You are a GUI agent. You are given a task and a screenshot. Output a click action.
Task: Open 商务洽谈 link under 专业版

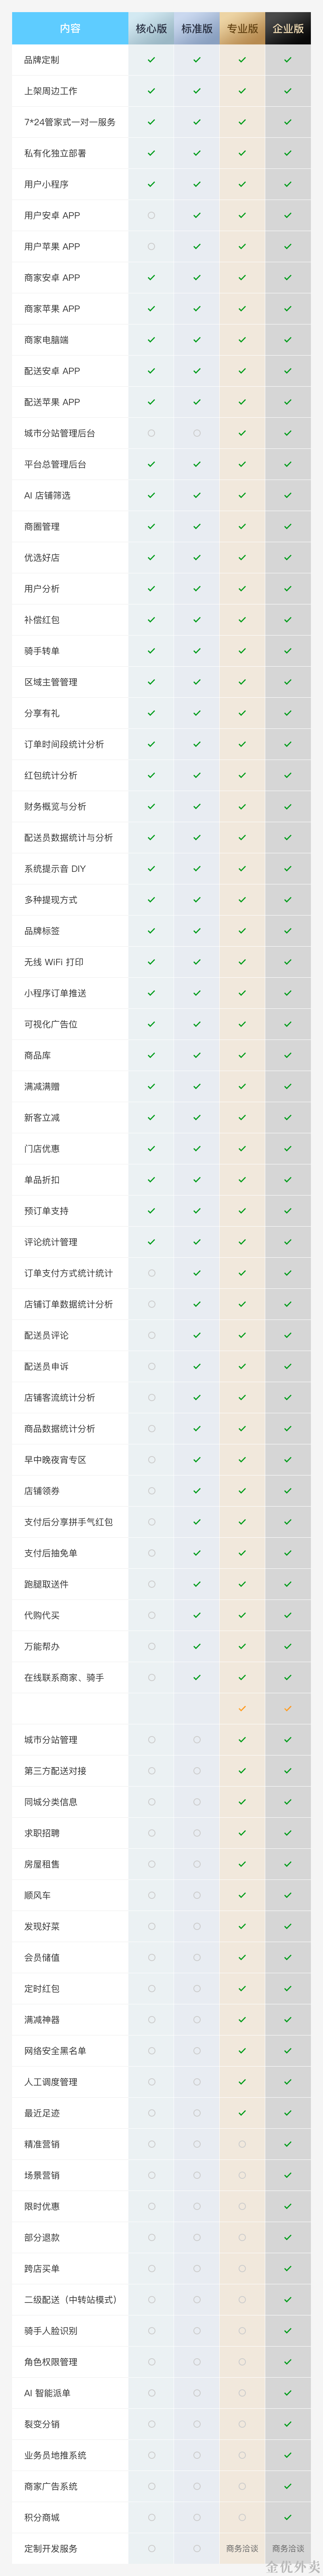point(242,2548)
